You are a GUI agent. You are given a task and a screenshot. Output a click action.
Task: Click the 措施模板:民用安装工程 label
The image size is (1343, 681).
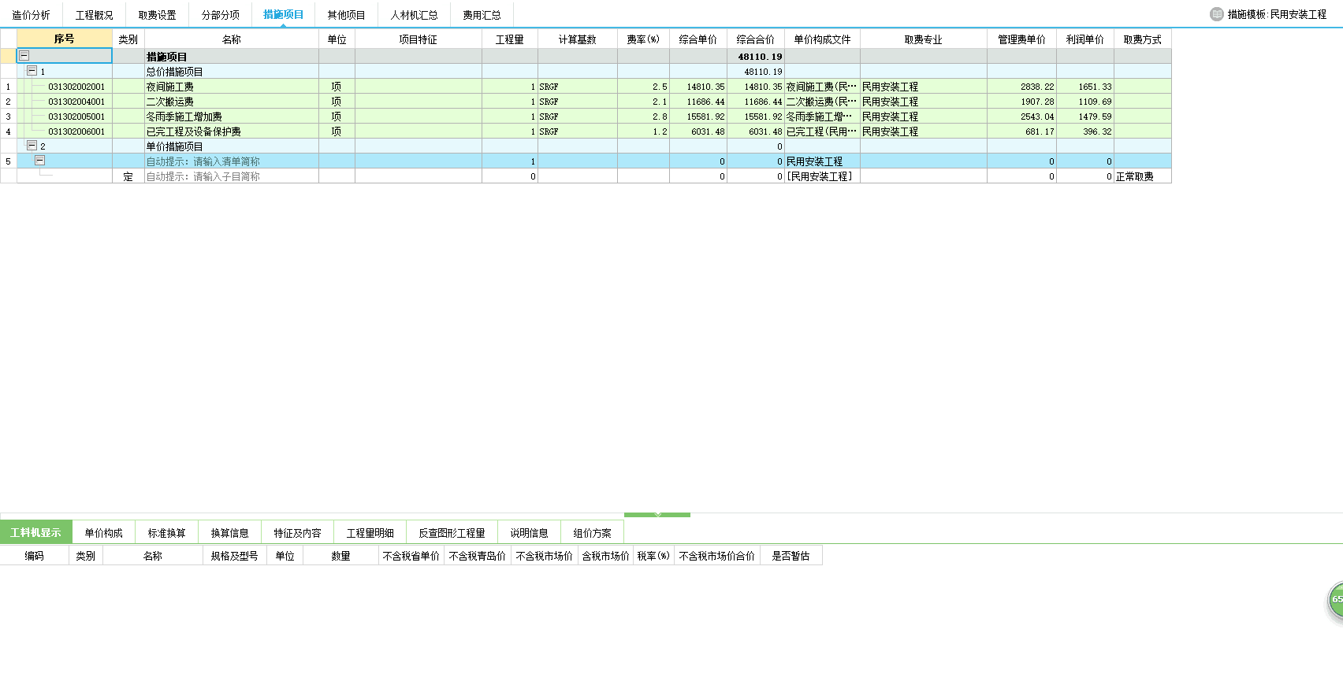coord(1277,14)
